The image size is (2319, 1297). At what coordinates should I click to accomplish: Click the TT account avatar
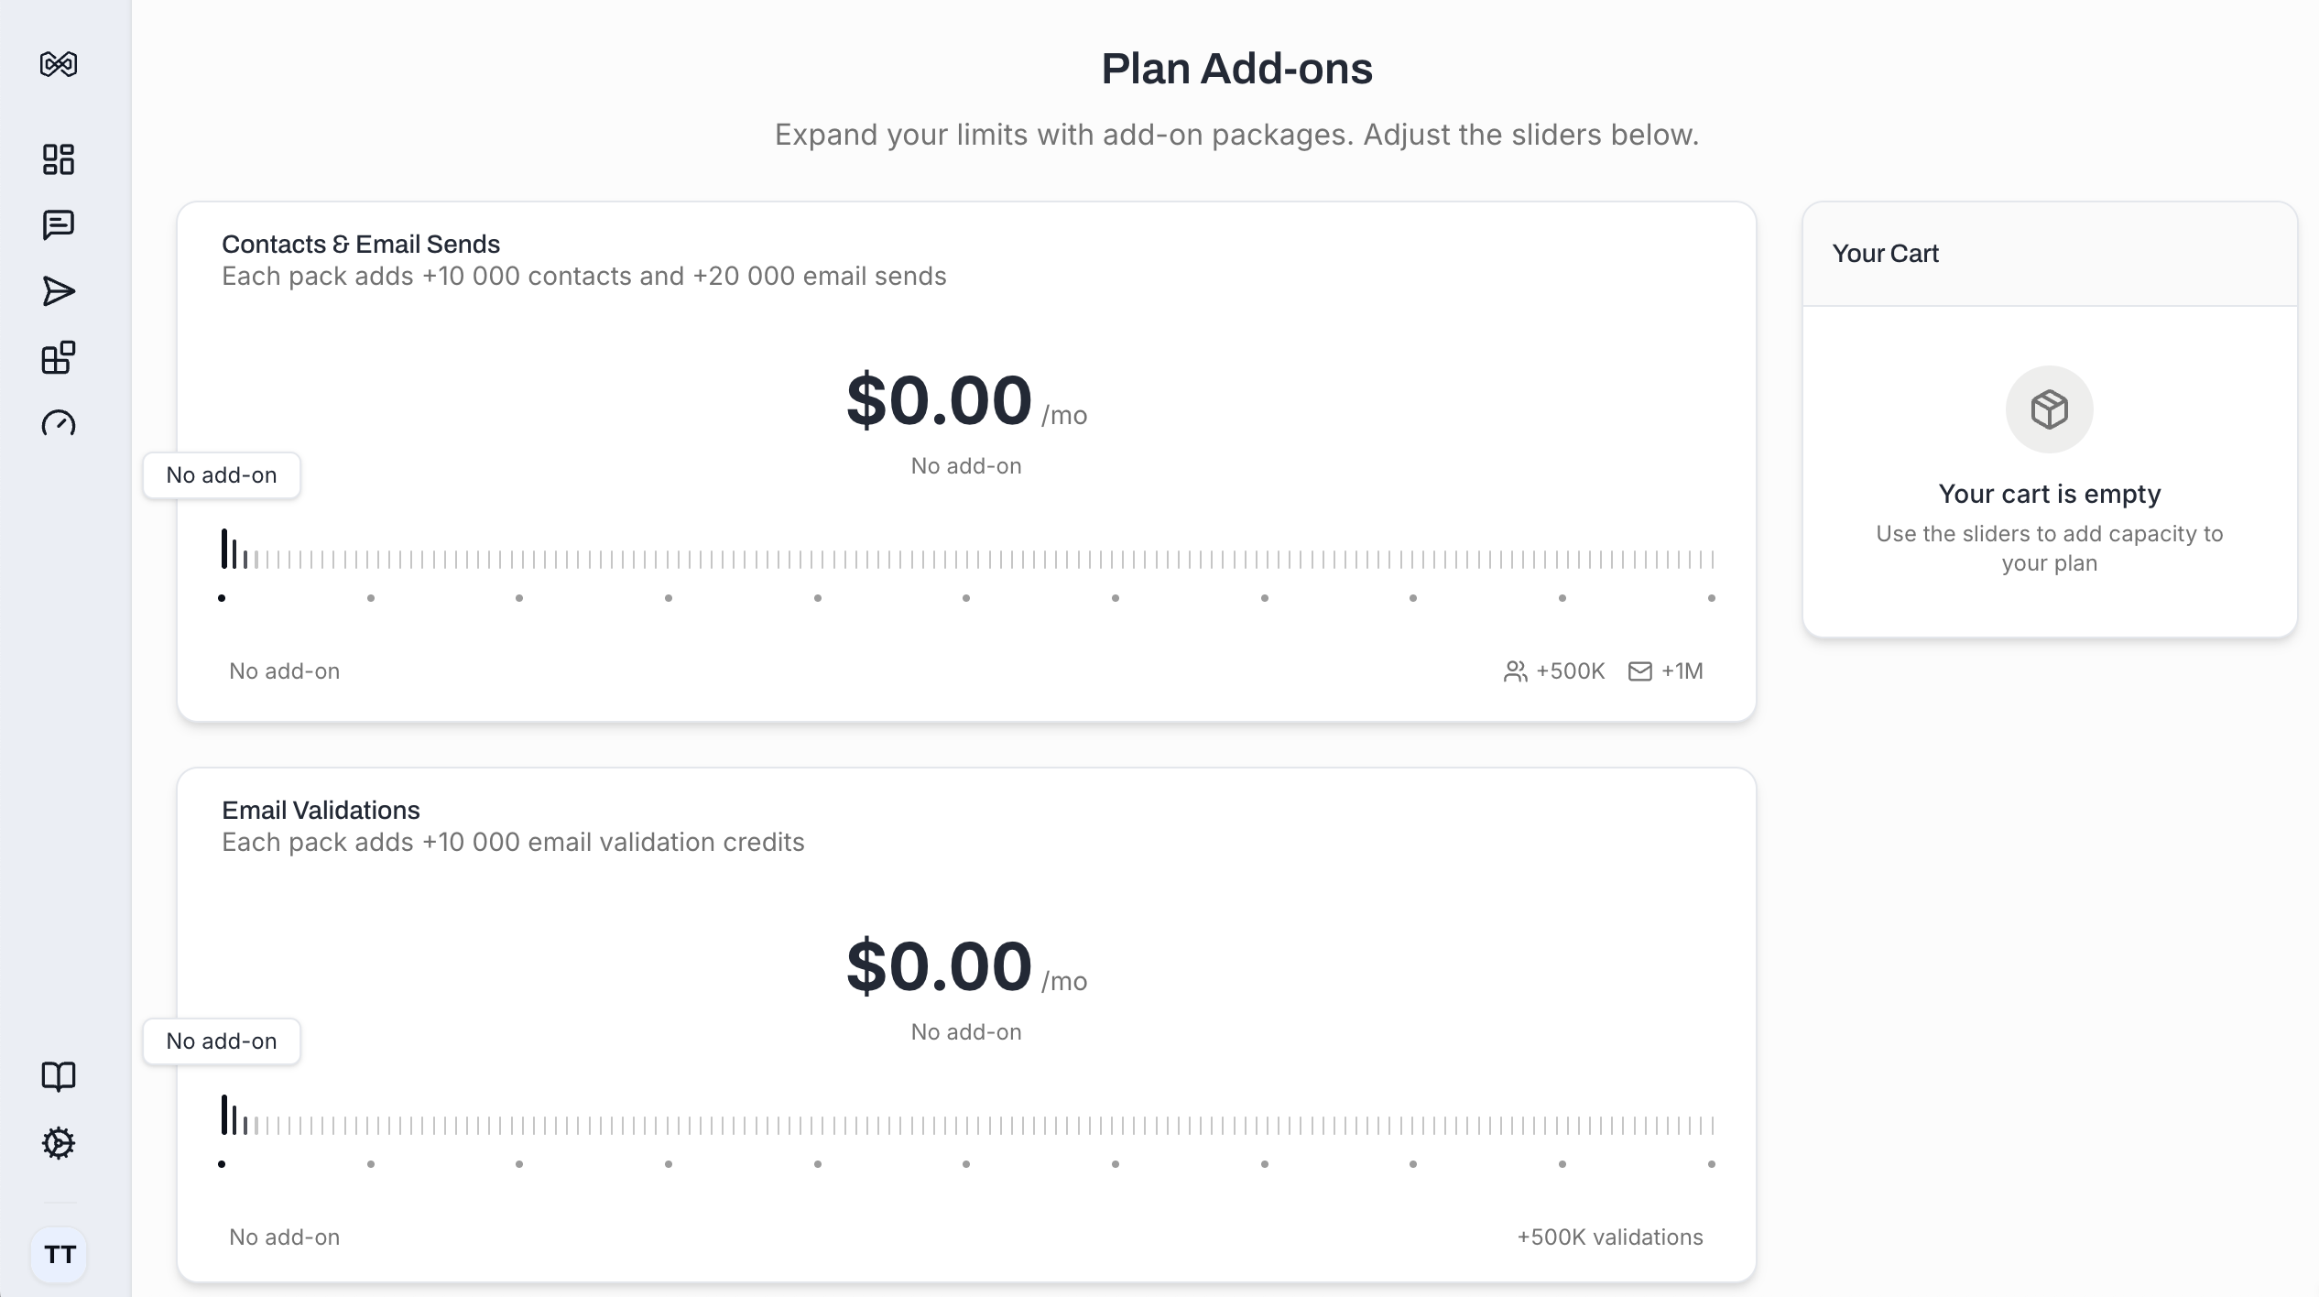[x=59, y=1255]
